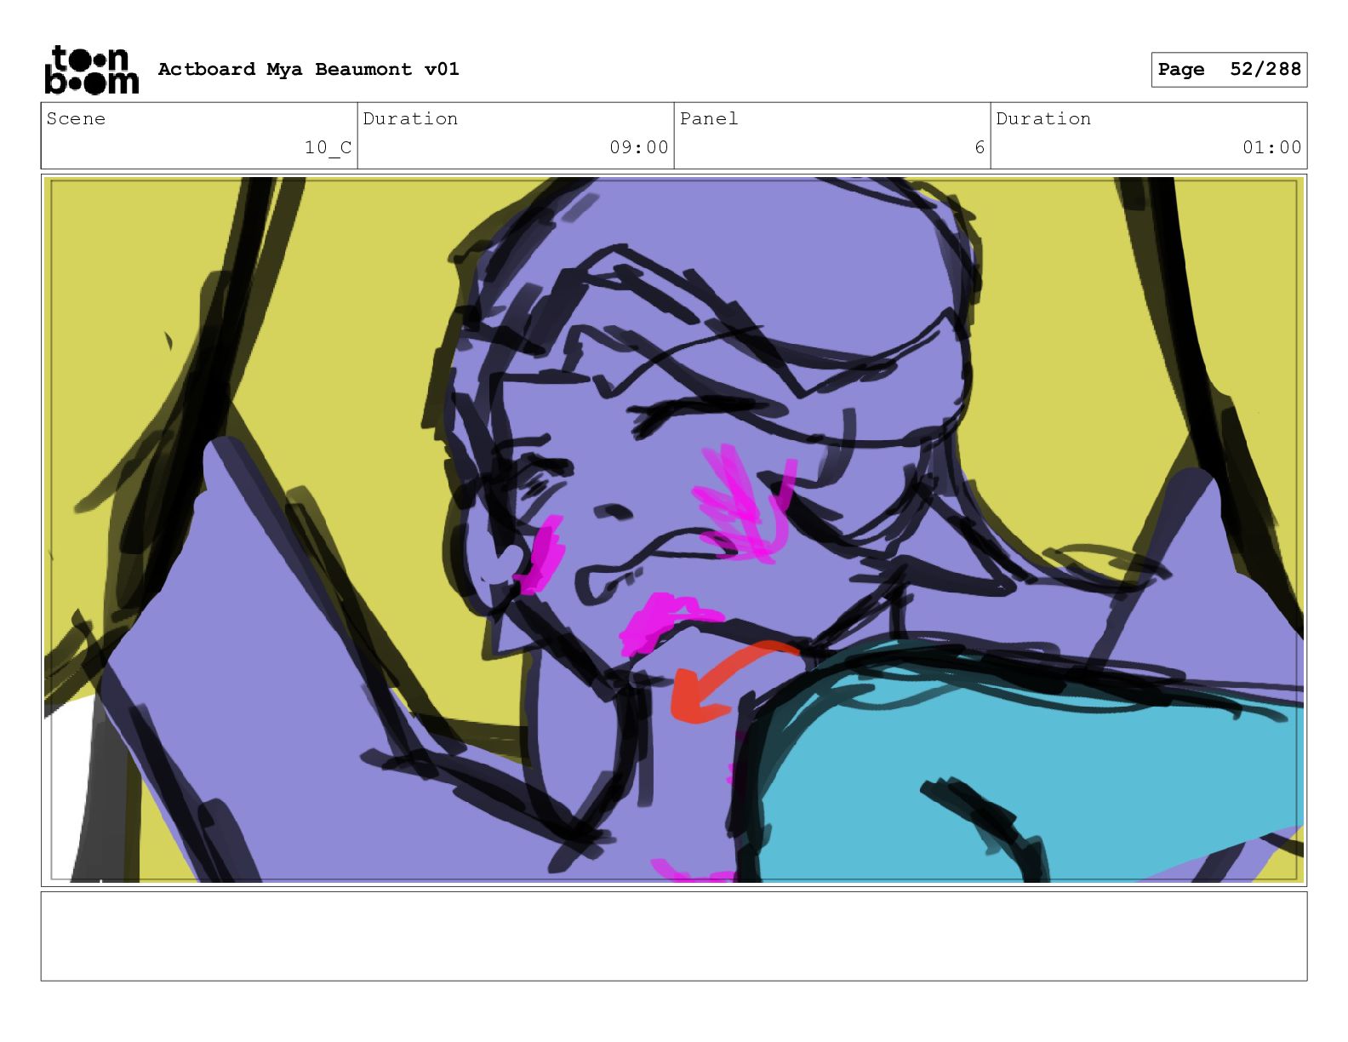Select scene value '10_C'
This screenshot has height=1042, width=1348.
click(328, 148)
